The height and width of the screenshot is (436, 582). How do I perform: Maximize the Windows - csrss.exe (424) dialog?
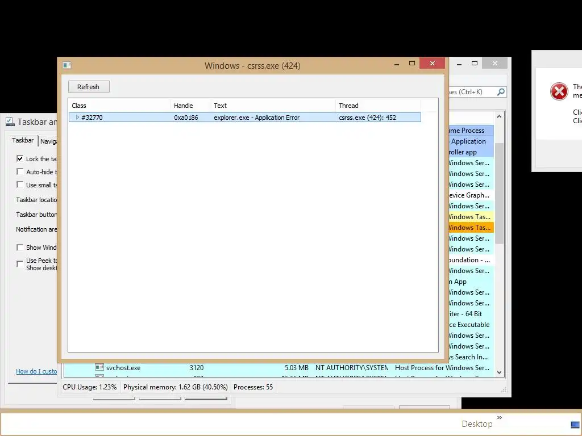[412, 64]
